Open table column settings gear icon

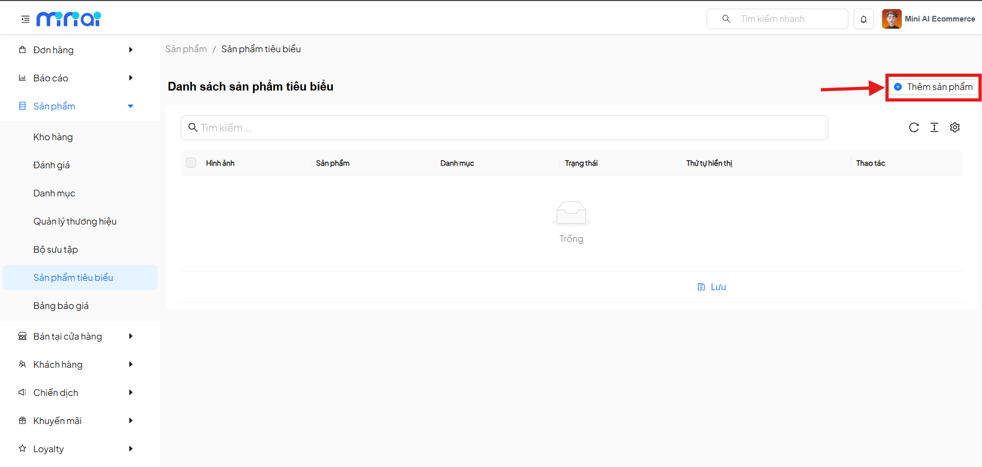pyautogui.click(x=954, y=127)
